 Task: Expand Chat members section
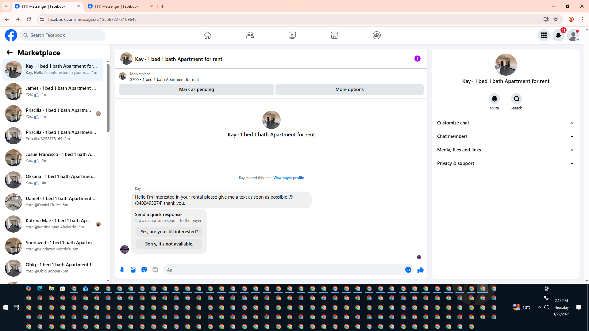pos(506,136)
